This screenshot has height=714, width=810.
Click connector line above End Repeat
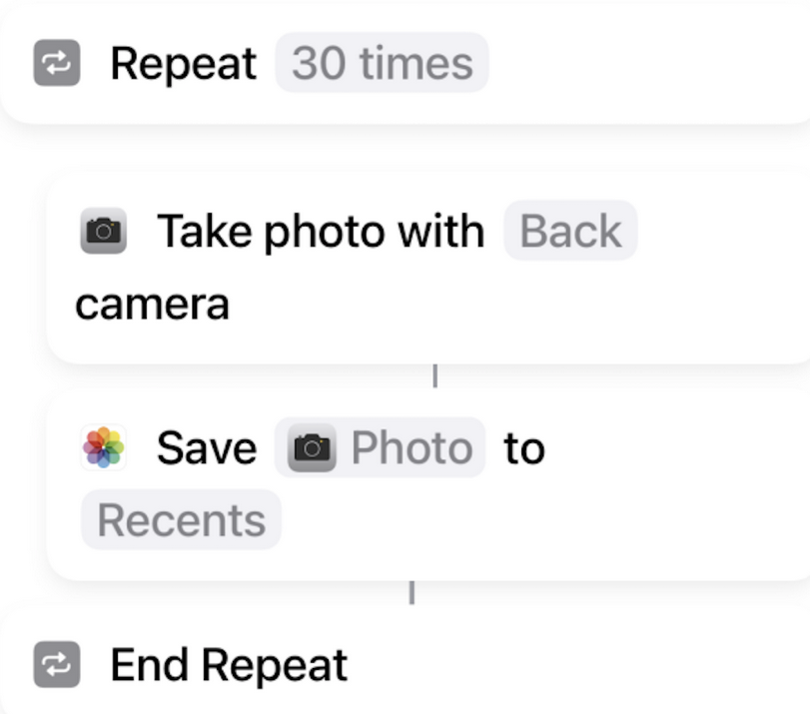[x=412, y=592]
